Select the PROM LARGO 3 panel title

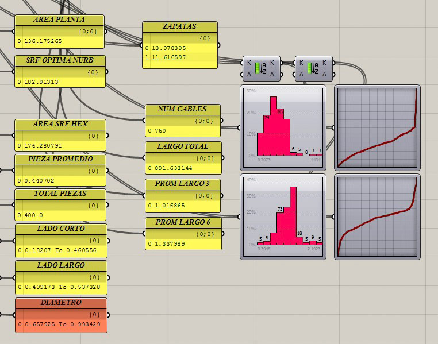pyautogui.click(x=182, y=184)
